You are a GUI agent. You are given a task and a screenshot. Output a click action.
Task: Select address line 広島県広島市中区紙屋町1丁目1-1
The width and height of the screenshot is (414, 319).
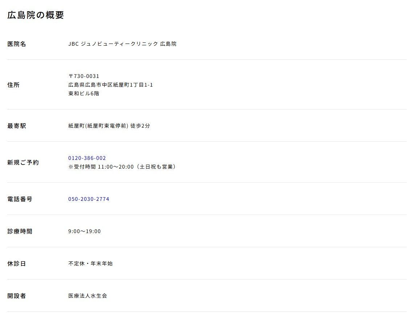pyautogui.click(x=111, y=85)
